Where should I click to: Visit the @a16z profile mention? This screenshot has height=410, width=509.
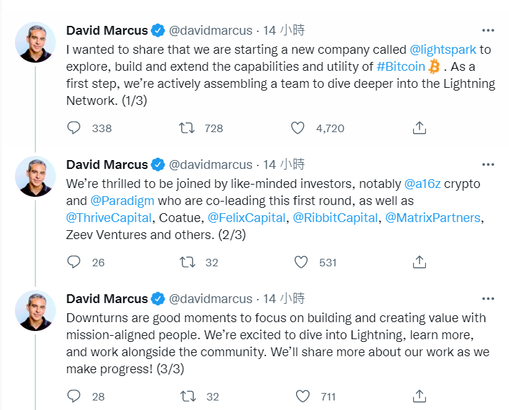[x=422, y=183]
